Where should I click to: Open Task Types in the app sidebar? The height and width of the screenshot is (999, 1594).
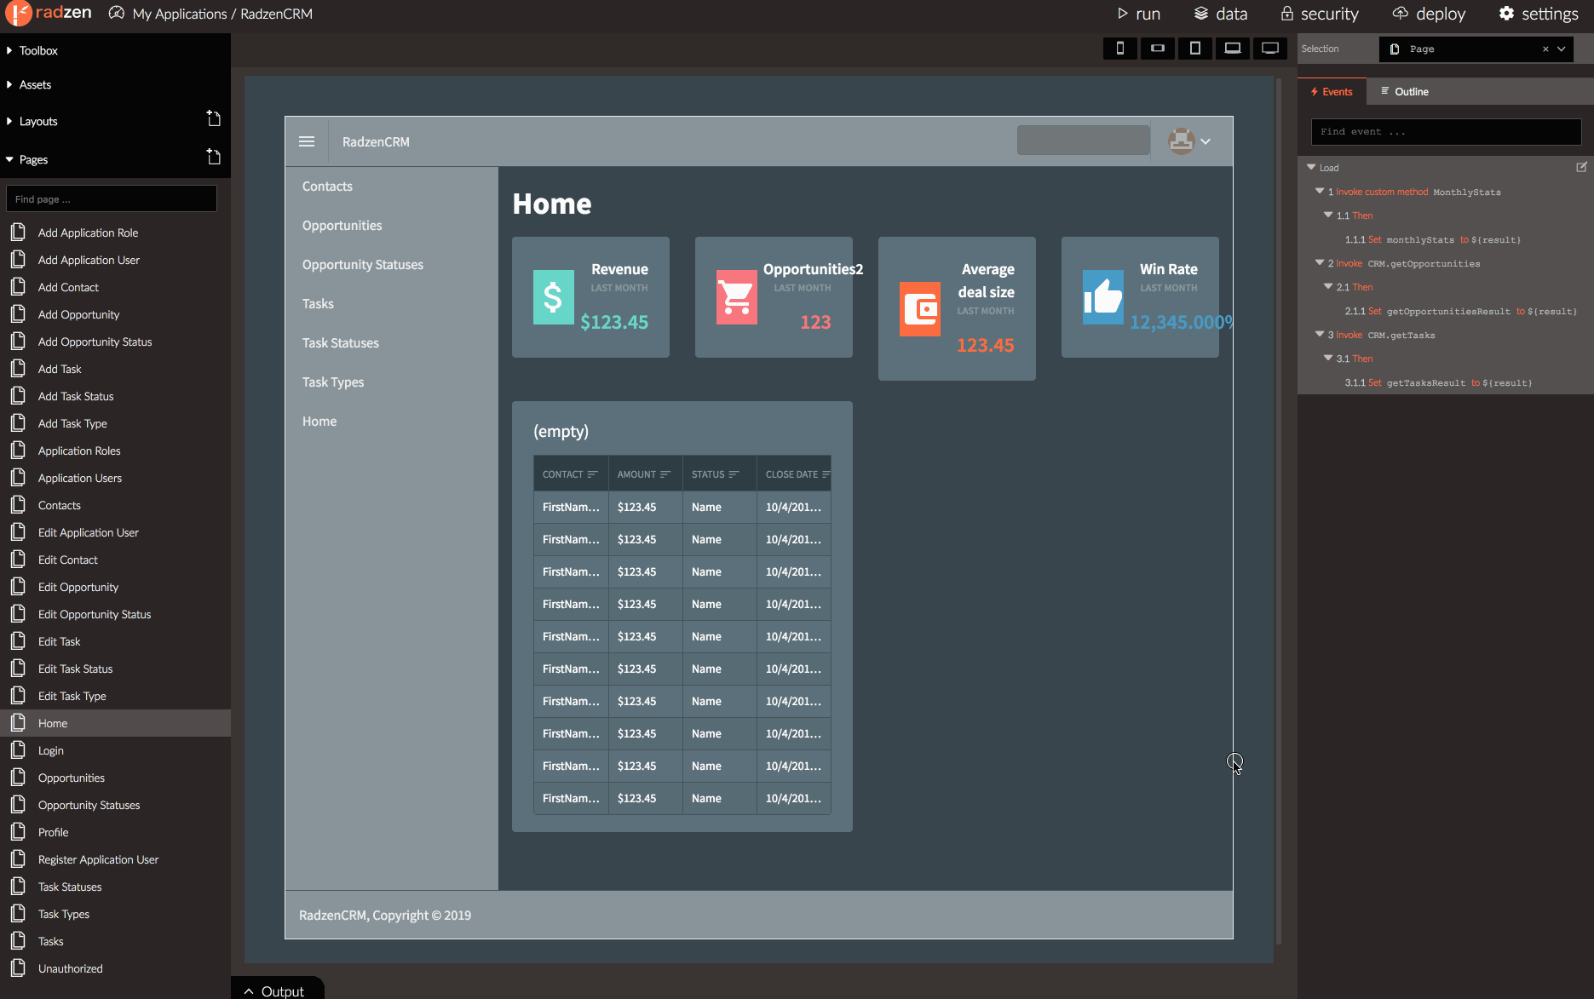point(333,382)
